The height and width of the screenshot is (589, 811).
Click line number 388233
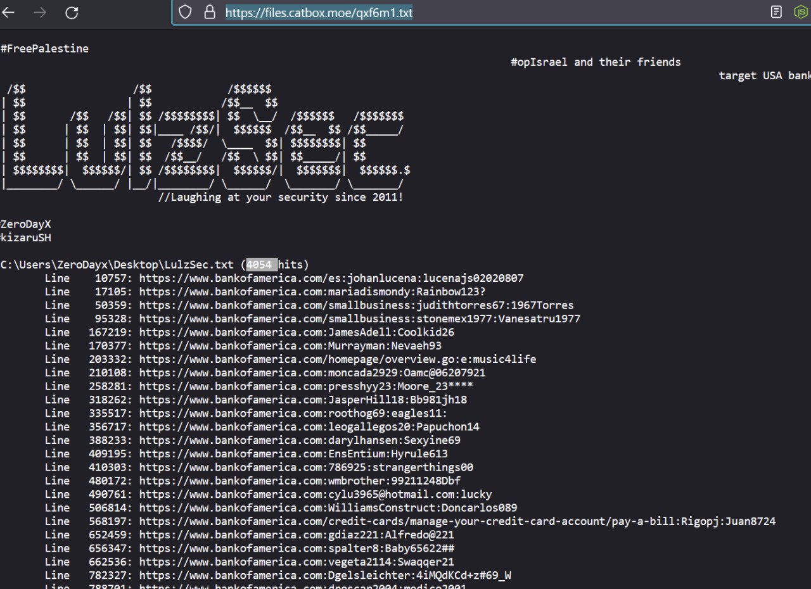coord(108,440)
